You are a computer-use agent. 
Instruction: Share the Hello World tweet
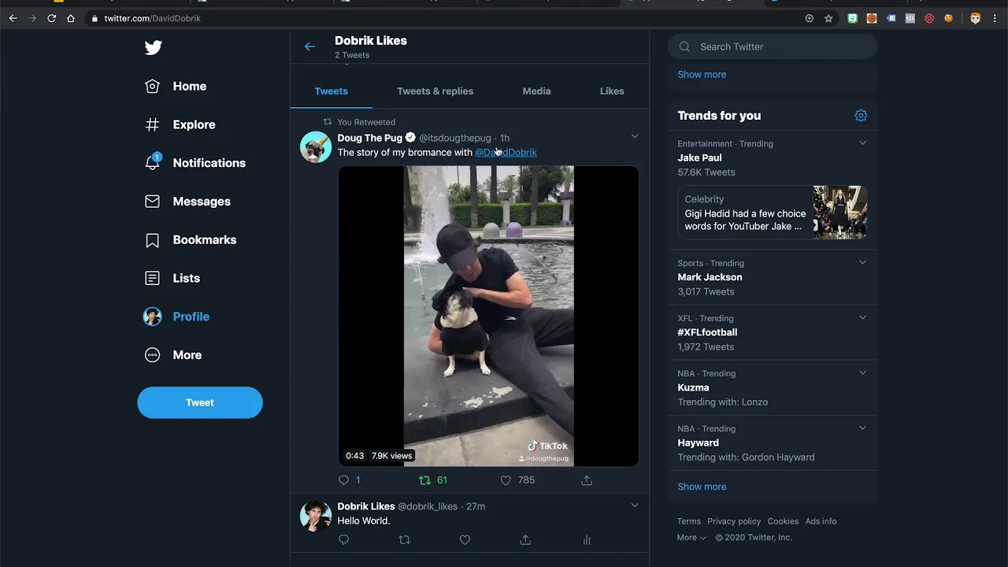(525, 540)
